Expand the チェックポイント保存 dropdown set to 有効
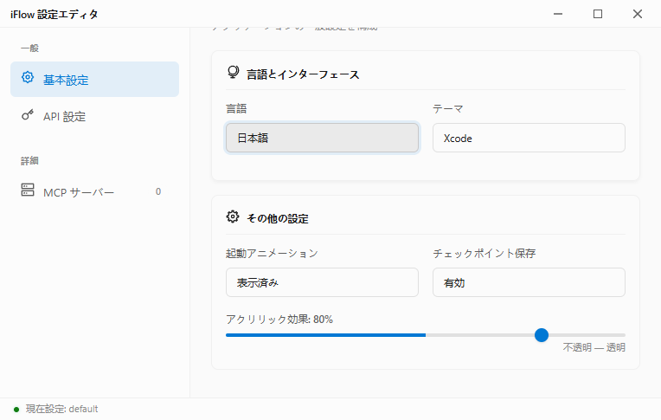661x420 pixels. [529, 282]
